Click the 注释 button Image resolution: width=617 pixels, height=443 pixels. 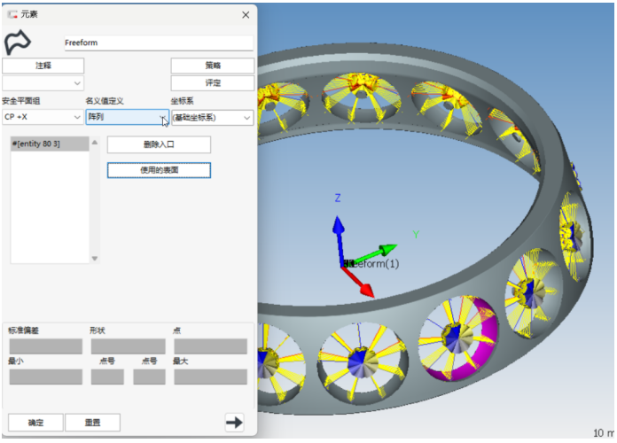(x=43, y=66)
